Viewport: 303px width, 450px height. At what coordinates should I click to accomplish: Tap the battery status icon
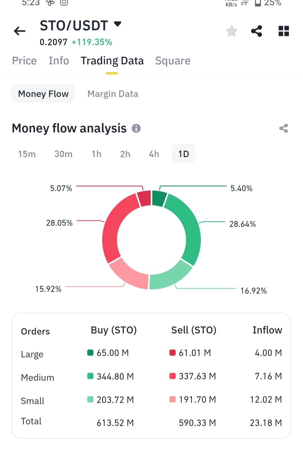[258, 3]
